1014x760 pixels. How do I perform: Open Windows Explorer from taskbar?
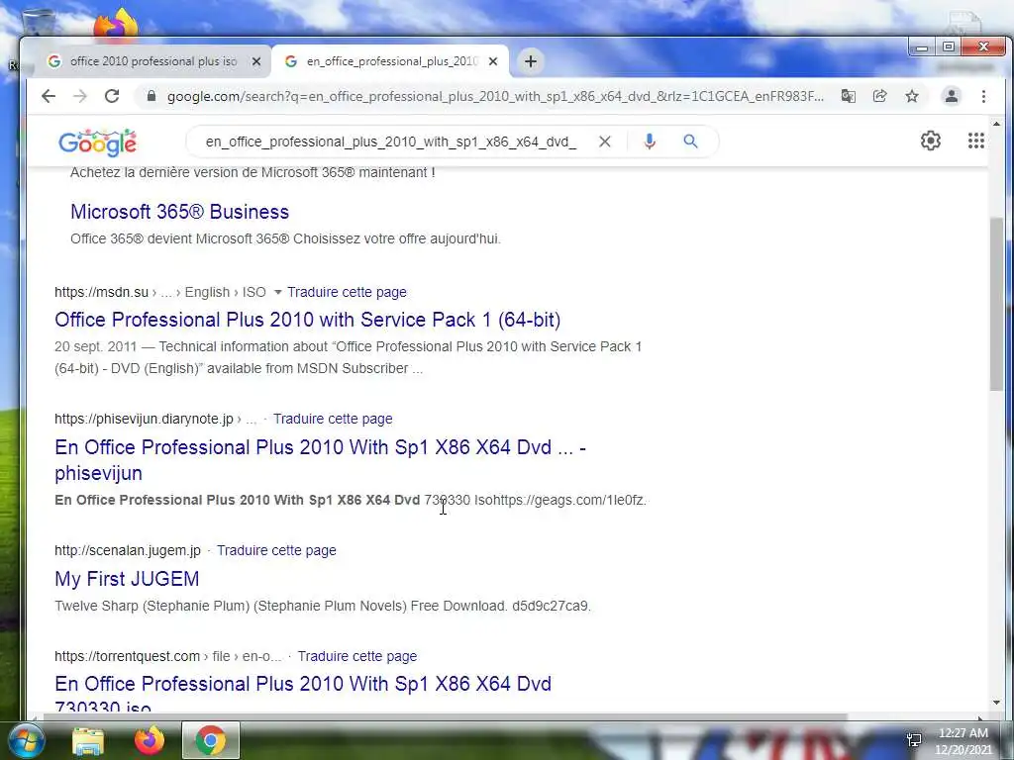point(88,741)
